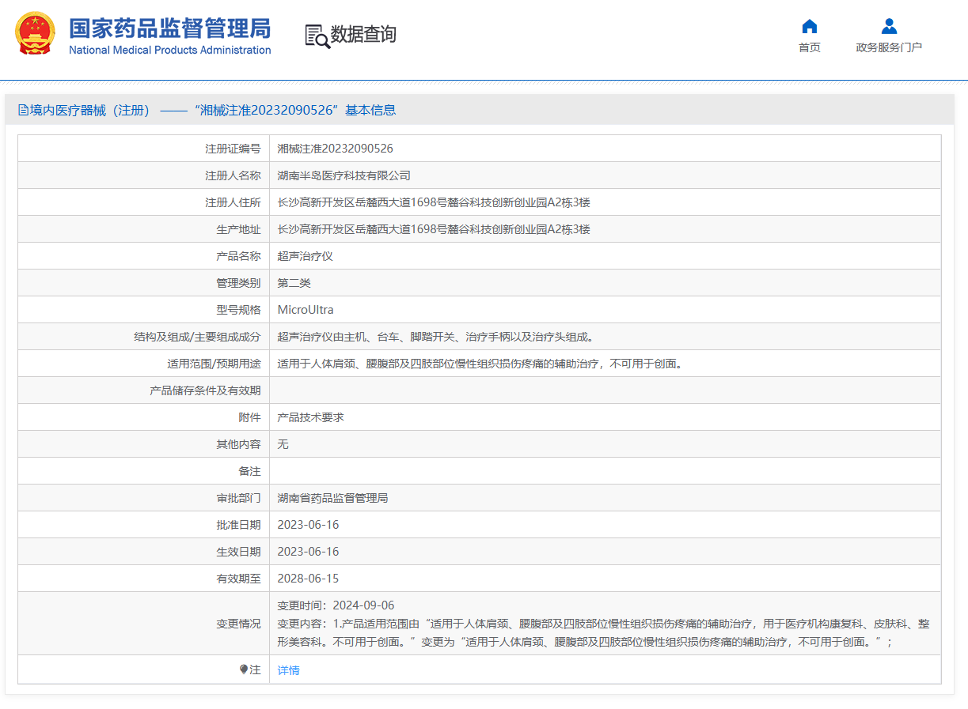Click the lightbulb icon beside 注

tap(244, 669)
